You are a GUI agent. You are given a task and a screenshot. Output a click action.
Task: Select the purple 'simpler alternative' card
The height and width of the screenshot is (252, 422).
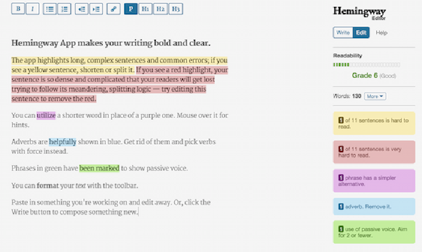374,181
